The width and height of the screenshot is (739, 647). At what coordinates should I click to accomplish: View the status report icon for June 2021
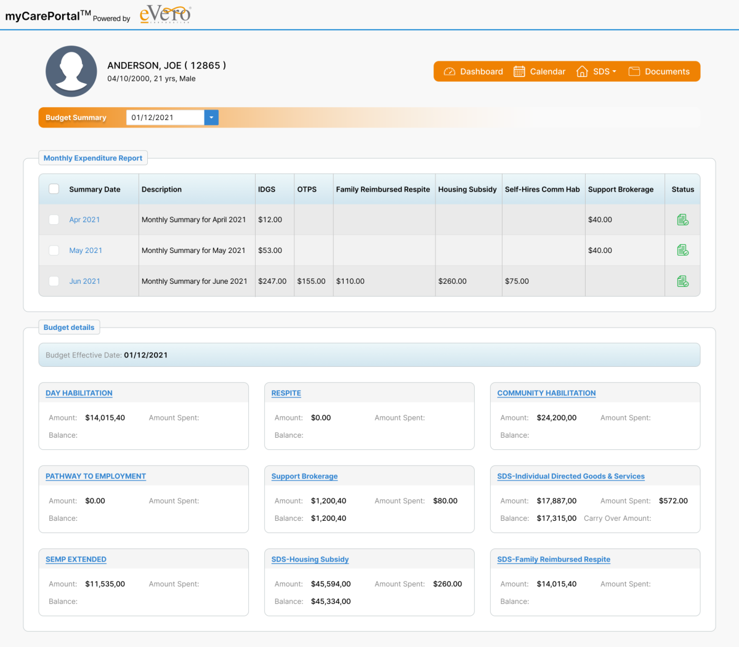[x=682, y=281]
